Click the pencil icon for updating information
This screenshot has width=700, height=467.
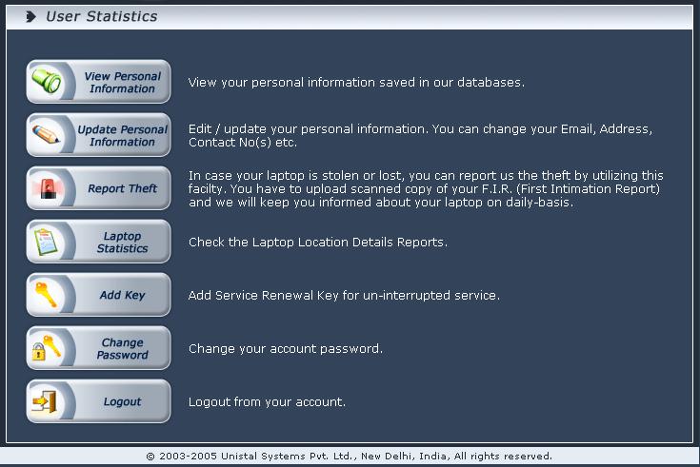point(47,135)
